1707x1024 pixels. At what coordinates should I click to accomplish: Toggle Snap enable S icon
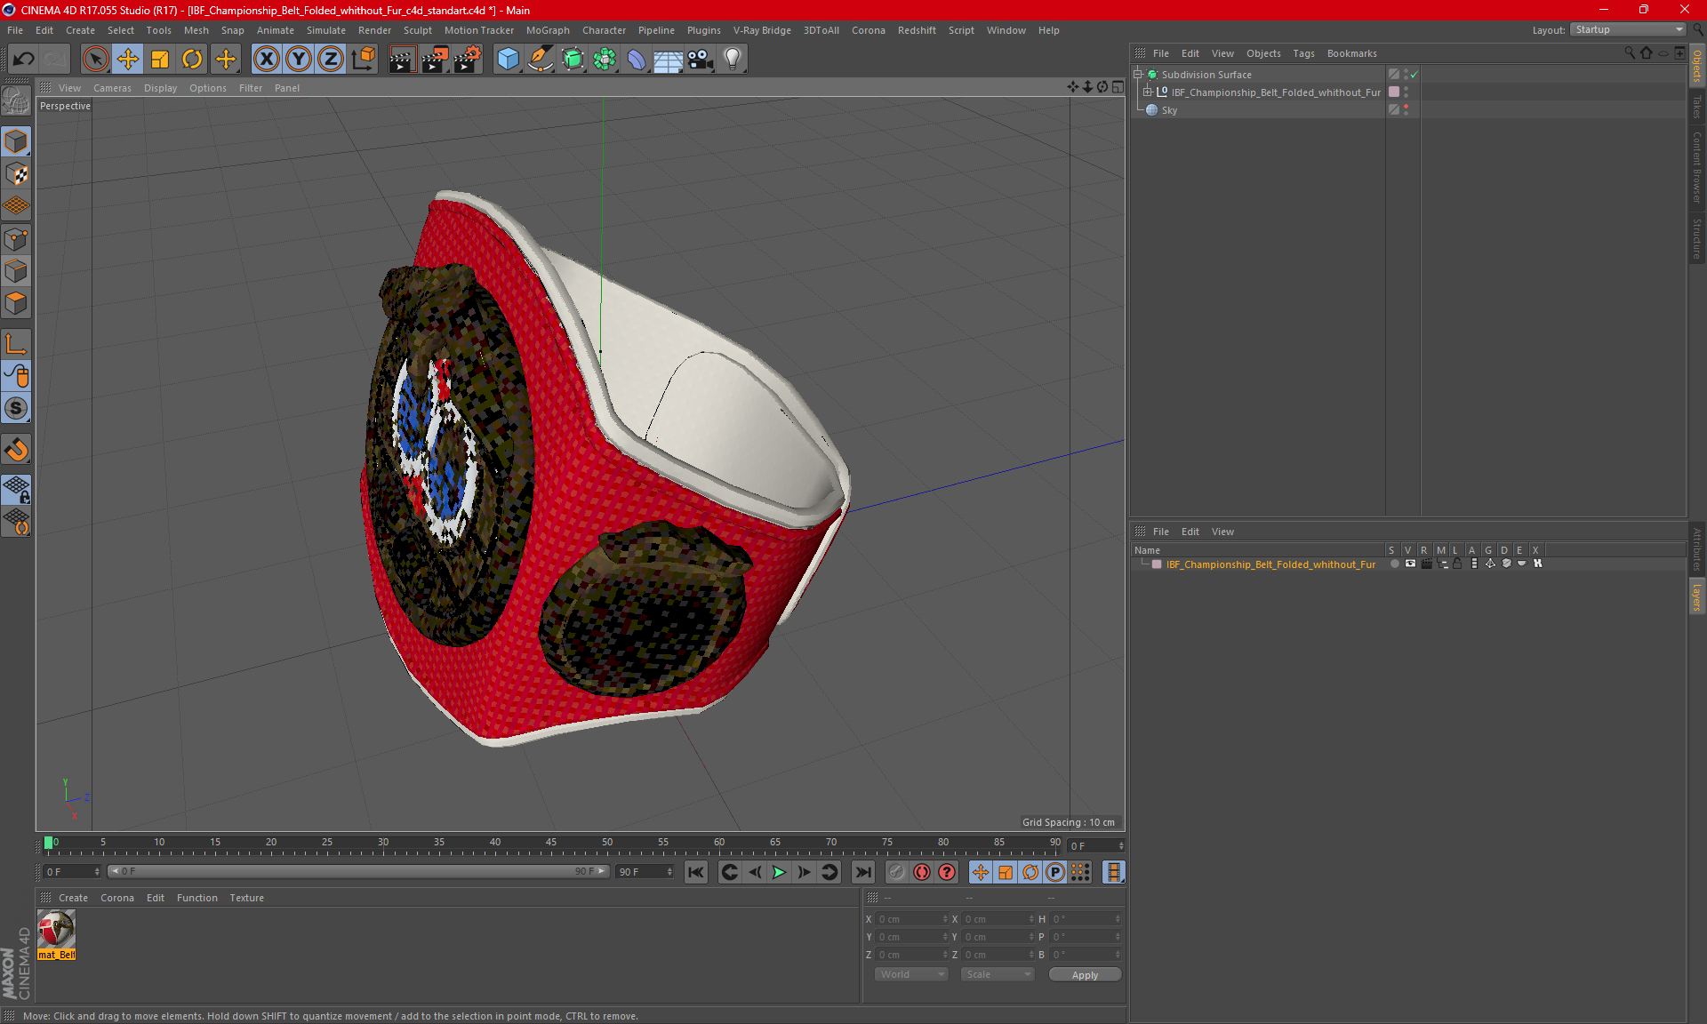pyautogui.click(x=16, y=408)
